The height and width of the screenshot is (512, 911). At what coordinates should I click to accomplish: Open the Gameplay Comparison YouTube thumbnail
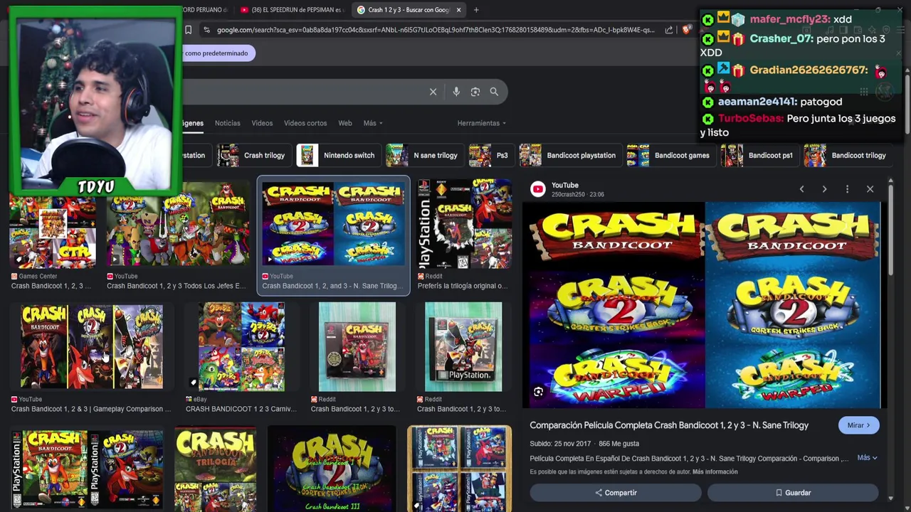point(92,347)
